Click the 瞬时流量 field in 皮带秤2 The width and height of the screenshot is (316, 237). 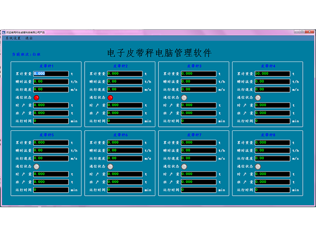[x=125, y=82]
